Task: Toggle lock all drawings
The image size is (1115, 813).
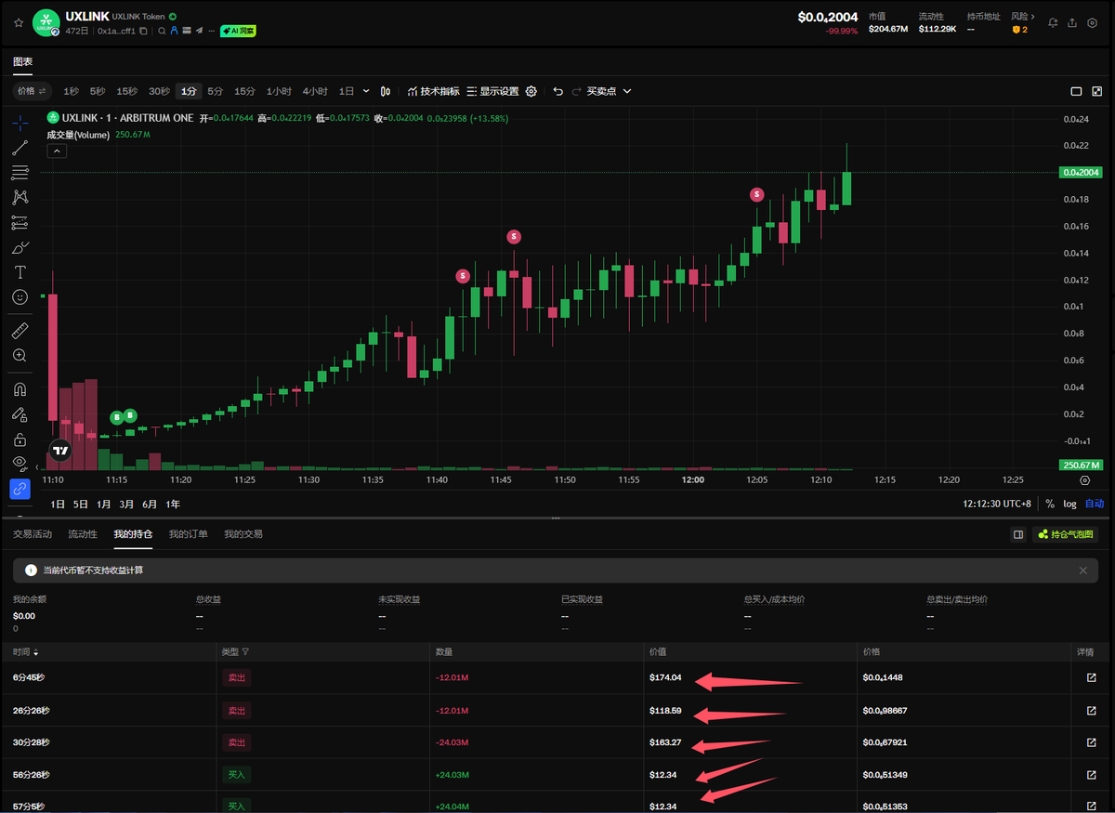Action: tap(20, 439)
